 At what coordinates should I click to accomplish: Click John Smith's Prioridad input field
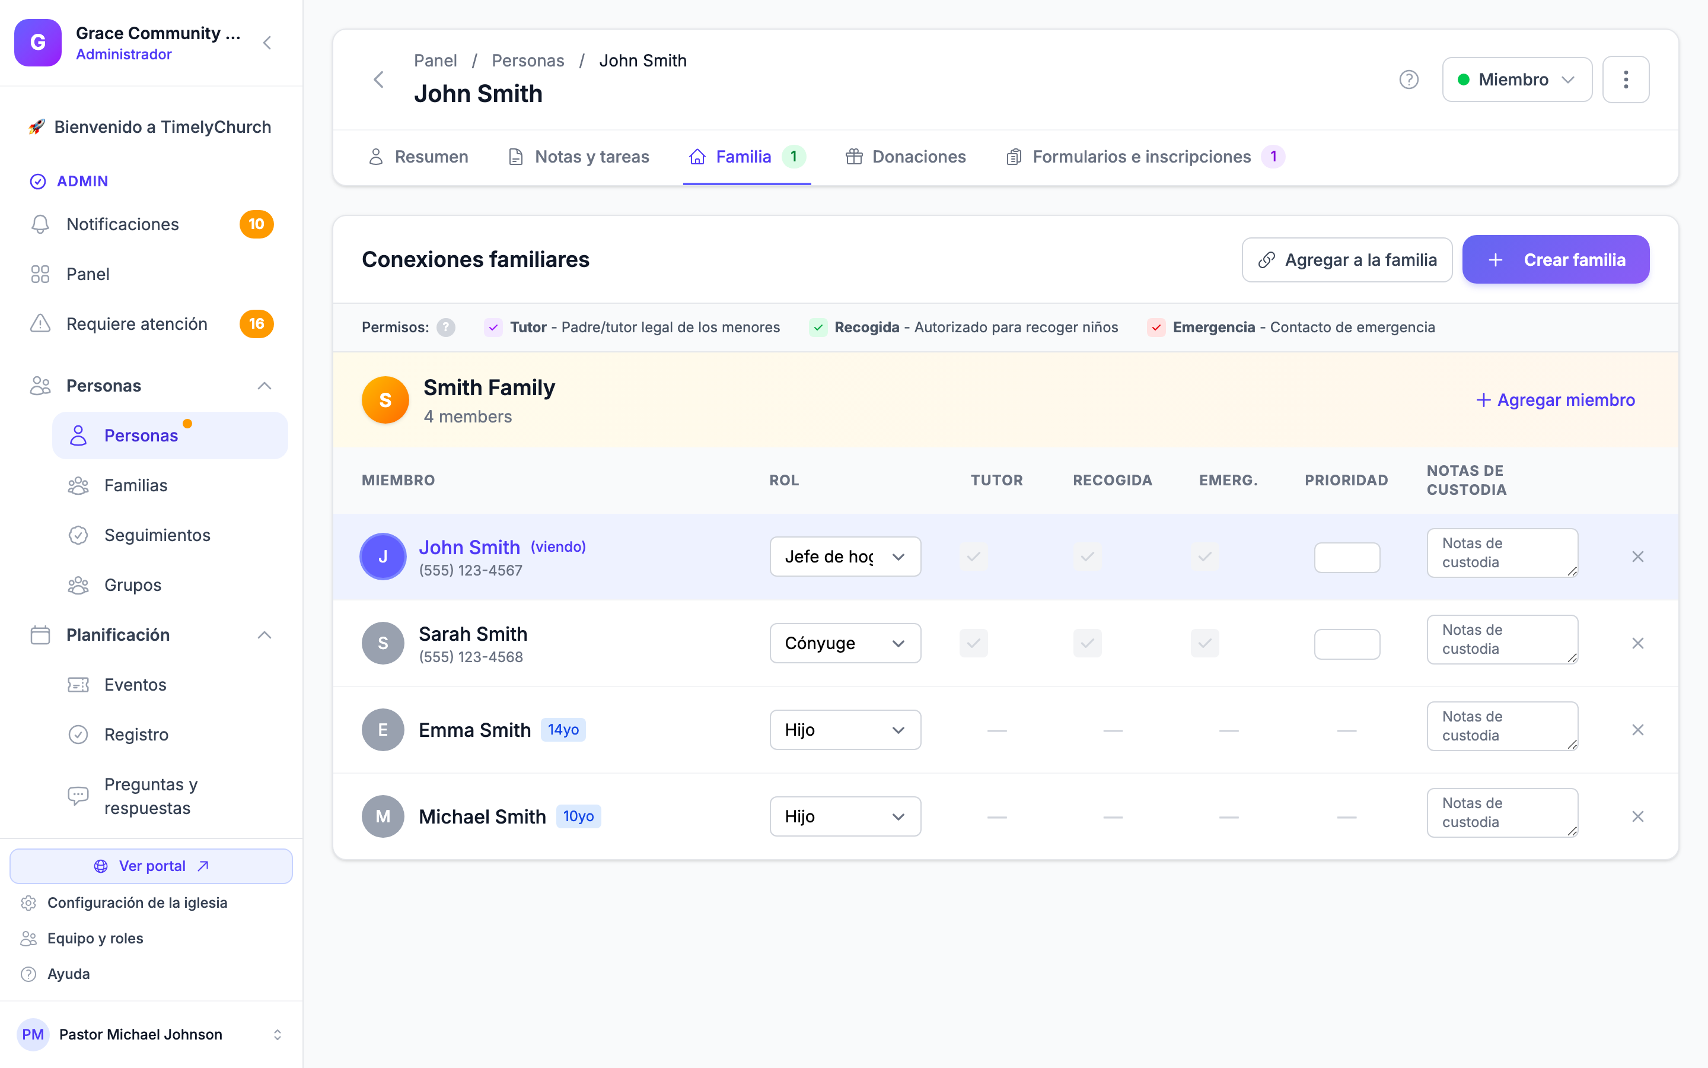point(1346,557)
